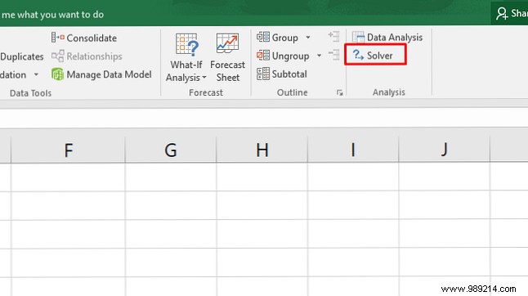This screenshot has height=296, width=528.
Task: Select column G header
Action: point(171,150)
